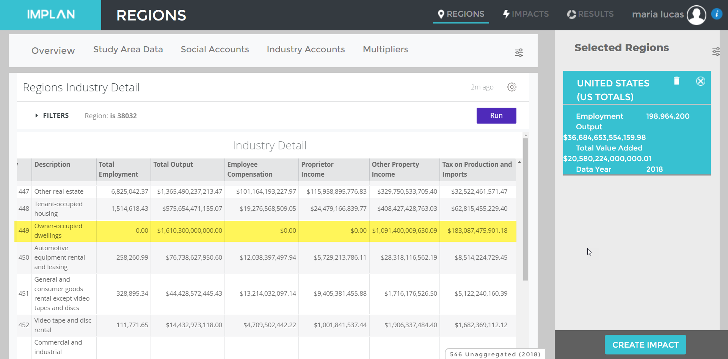Click the Regions Industry Detail title
Screen dimensions: 728x359
tap(81, 88)
